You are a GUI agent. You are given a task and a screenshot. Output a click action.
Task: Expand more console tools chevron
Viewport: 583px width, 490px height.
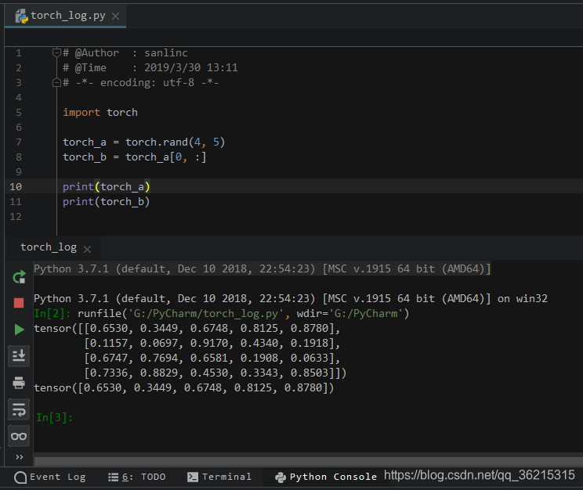point(20,457)
